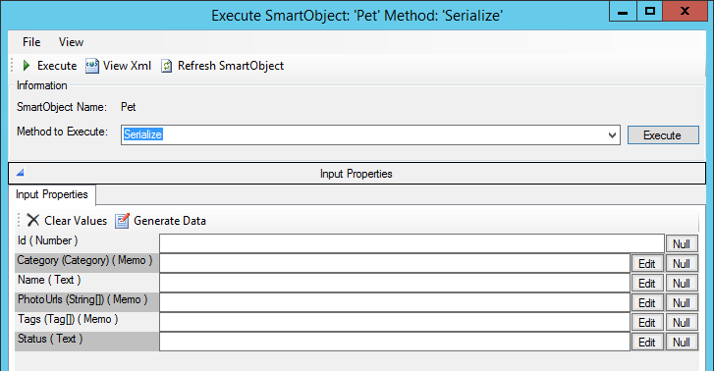
Task: Select the Serialize method combo box
Action: pyautogui.click(x=370, y=135)
